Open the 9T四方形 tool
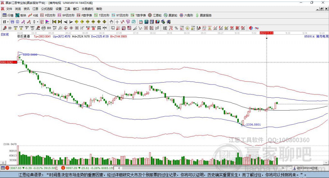Image resolution: width=329 pixels, height=178 pixels. click(x=120, y=15)
